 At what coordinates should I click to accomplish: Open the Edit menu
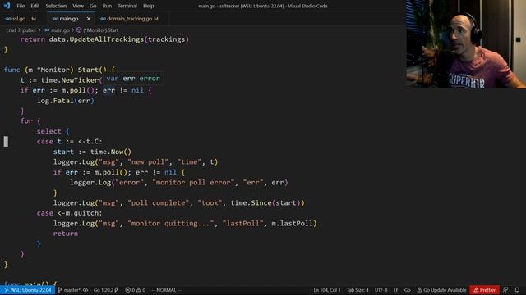(35, 6)
